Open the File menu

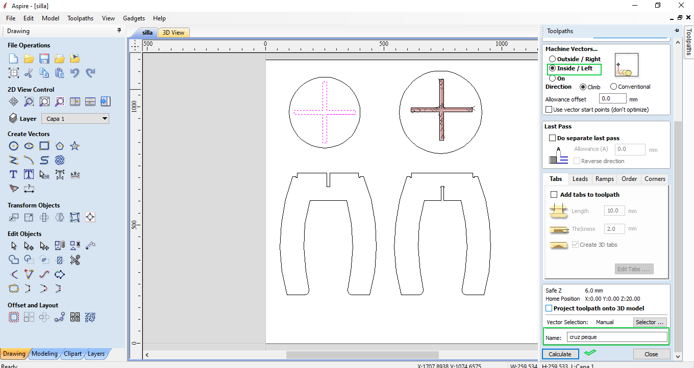(x=11, y=18)
